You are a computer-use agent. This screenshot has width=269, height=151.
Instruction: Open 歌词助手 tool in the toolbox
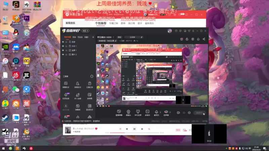click(89, 107)
